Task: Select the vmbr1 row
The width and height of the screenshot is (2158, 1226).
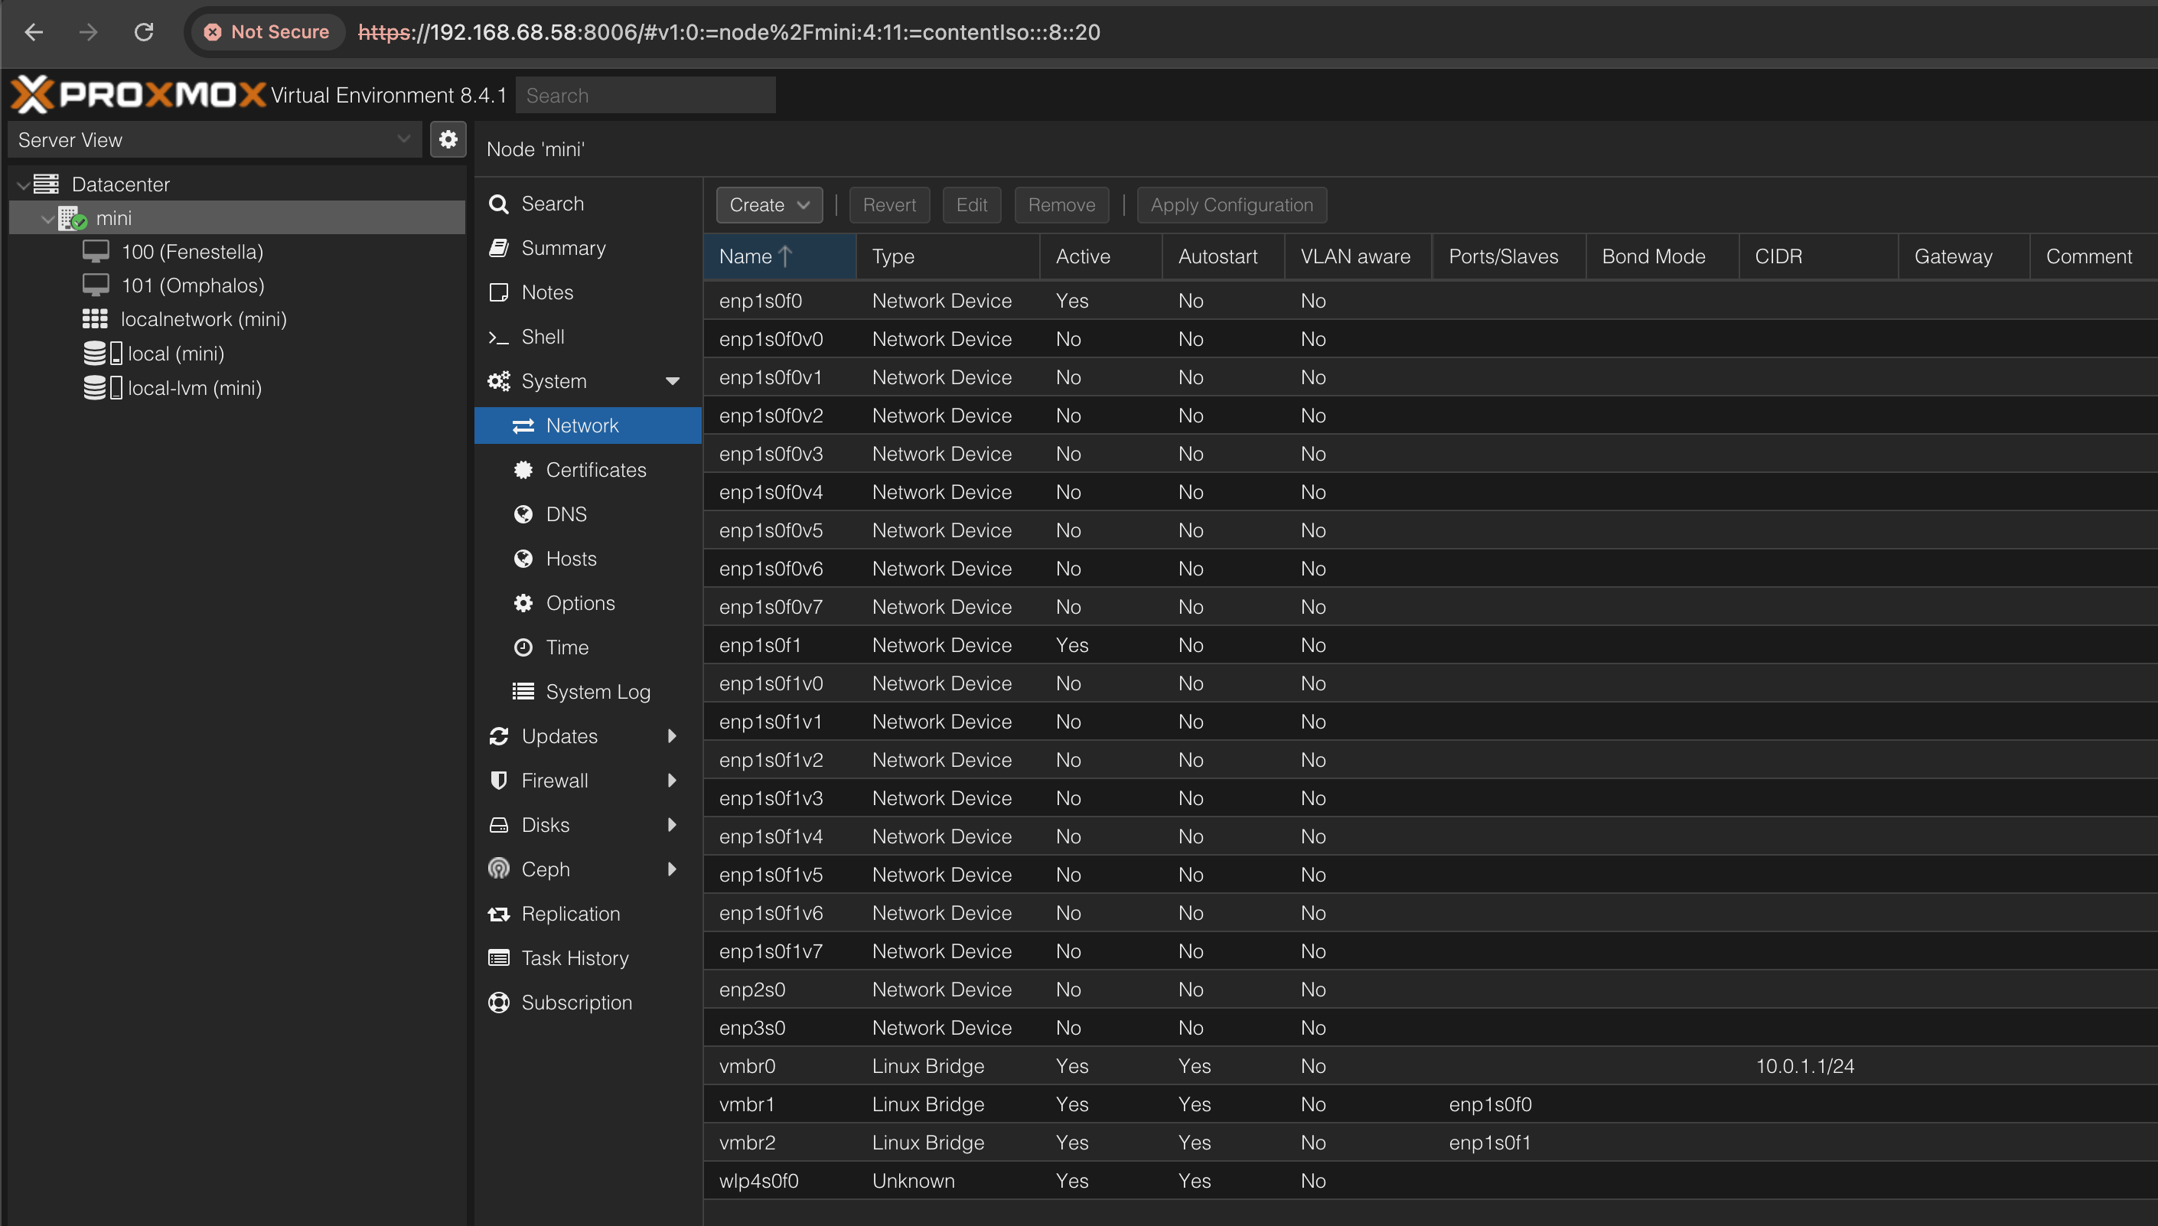Action: pos(1429,1104)
